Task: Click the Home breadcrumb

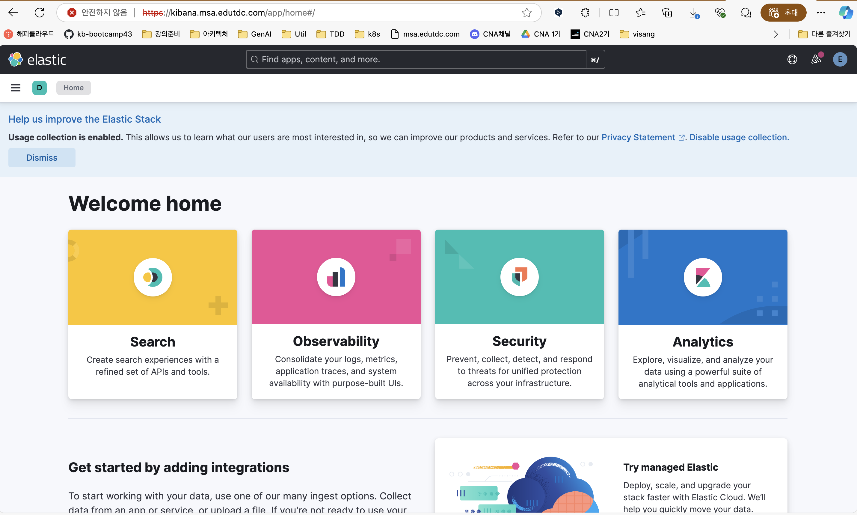Action: [73, 88]
